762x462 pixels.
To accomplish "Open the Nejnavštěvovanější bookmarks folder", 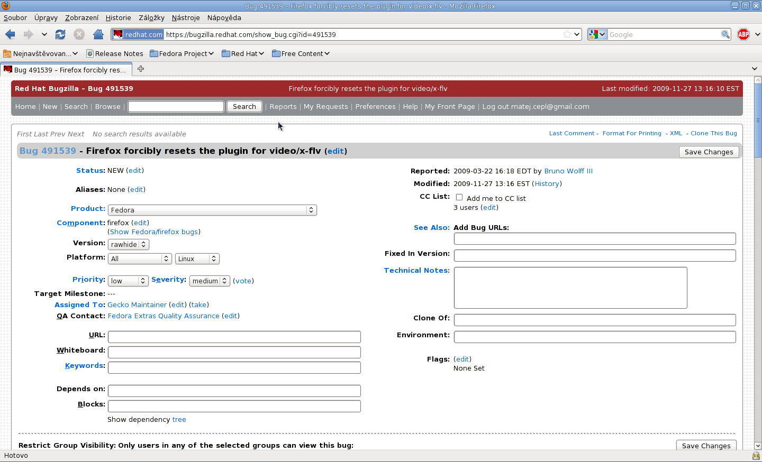I will (41, 53).
